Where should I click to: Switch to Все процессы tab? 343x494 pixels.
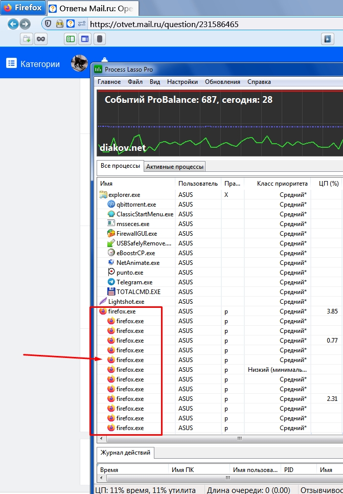tap(120, 166)
